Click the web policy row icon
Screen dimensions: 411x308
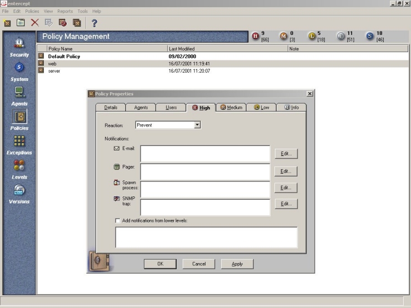41,63
